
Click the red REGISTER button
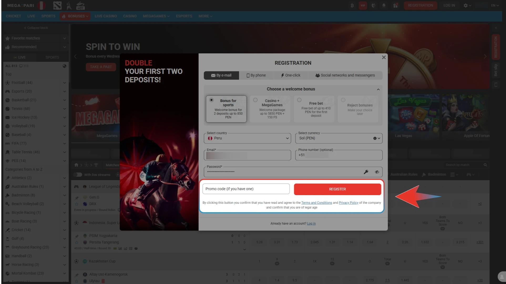[338, 189]
